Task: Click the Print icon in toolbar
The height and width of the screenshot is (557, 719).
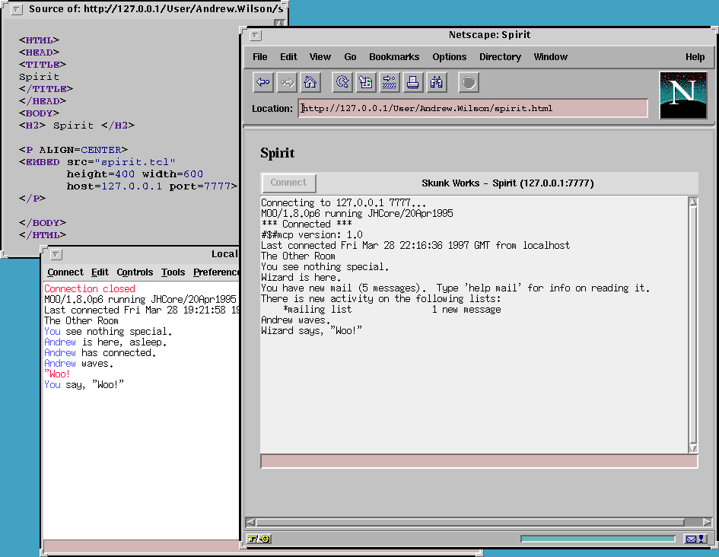Action: [412, 82]
